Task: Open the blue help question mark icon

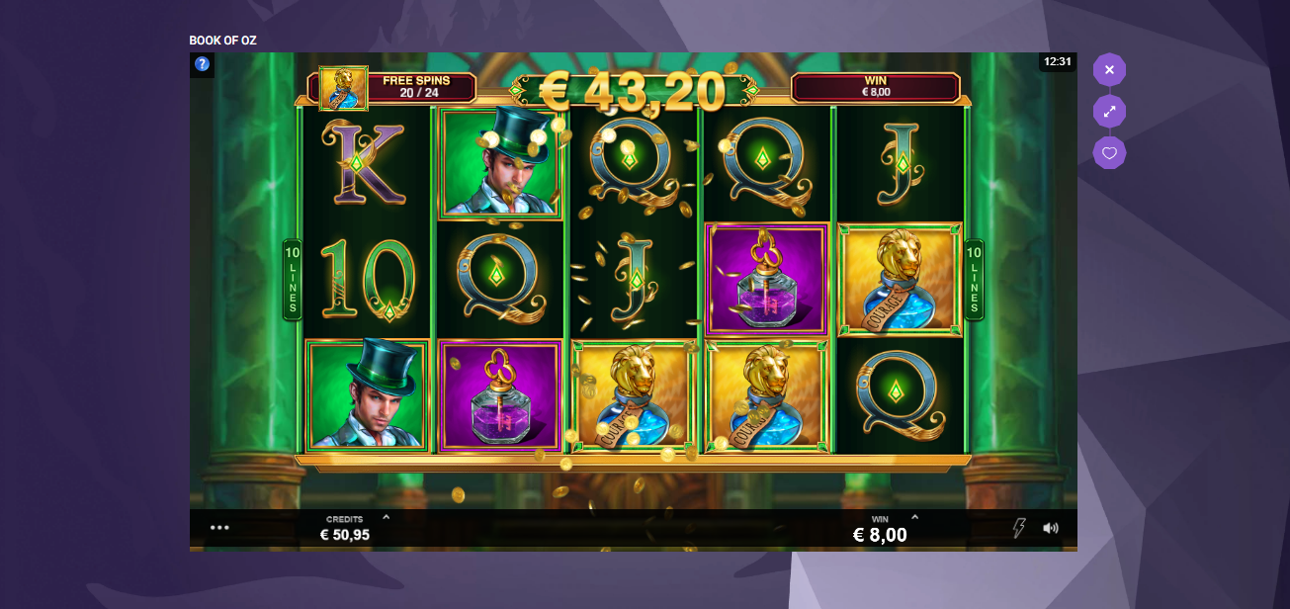Action: (x=202, y=64)
